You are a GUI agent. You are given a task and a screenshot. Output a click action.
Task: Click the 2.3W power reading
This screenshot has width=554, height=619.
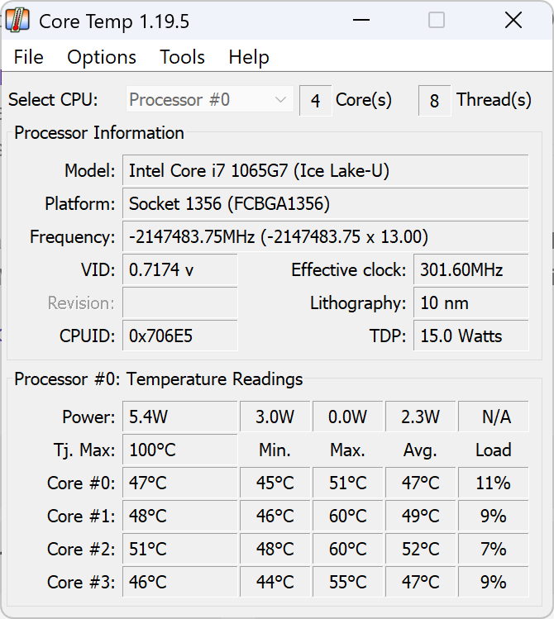[420, 417]
